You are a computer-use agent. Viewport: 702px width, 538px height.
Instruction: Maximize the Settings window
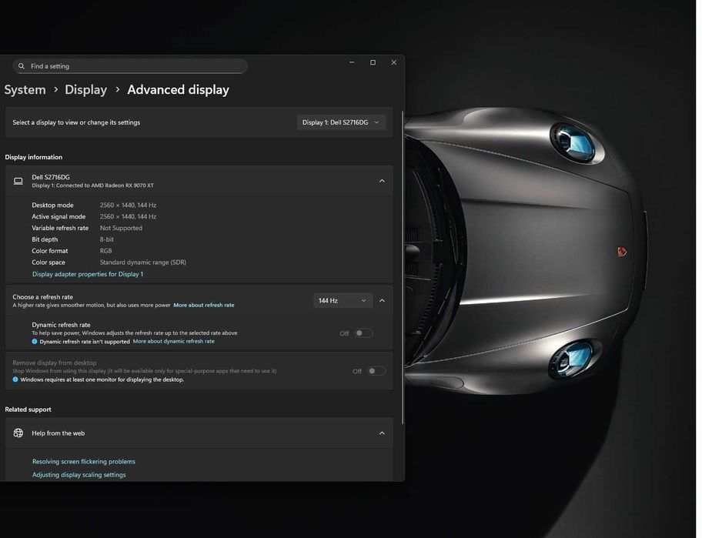point(373,62)
